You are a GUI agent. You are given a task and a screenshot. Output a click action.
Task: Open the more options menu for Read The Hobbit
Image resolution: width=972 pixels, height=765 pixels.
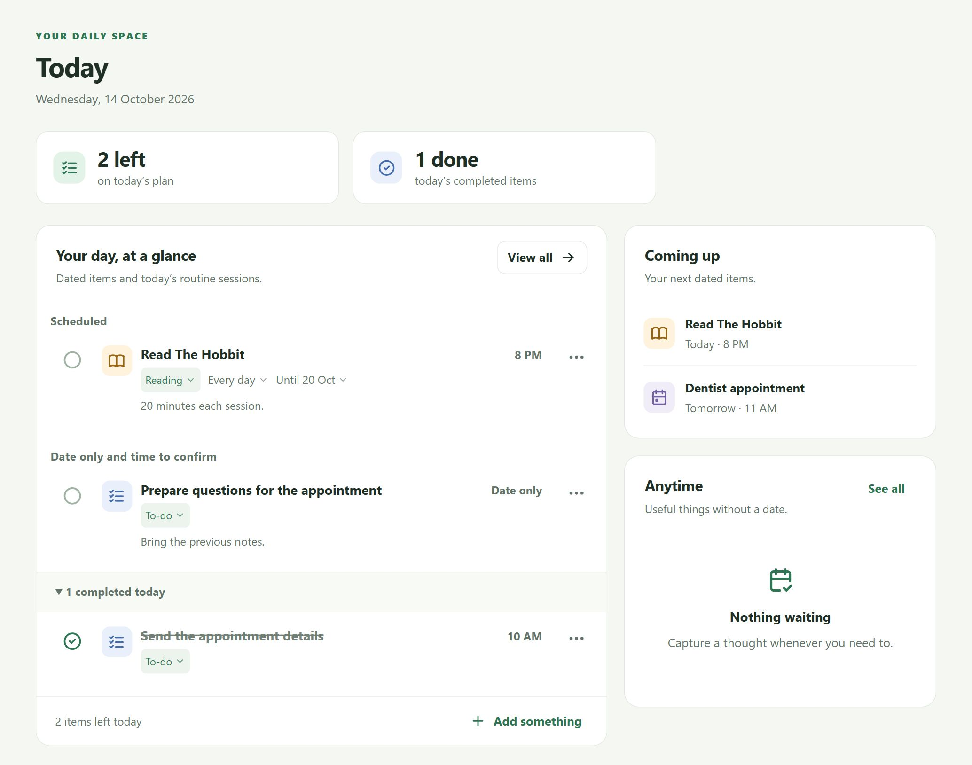pos(576,357)
